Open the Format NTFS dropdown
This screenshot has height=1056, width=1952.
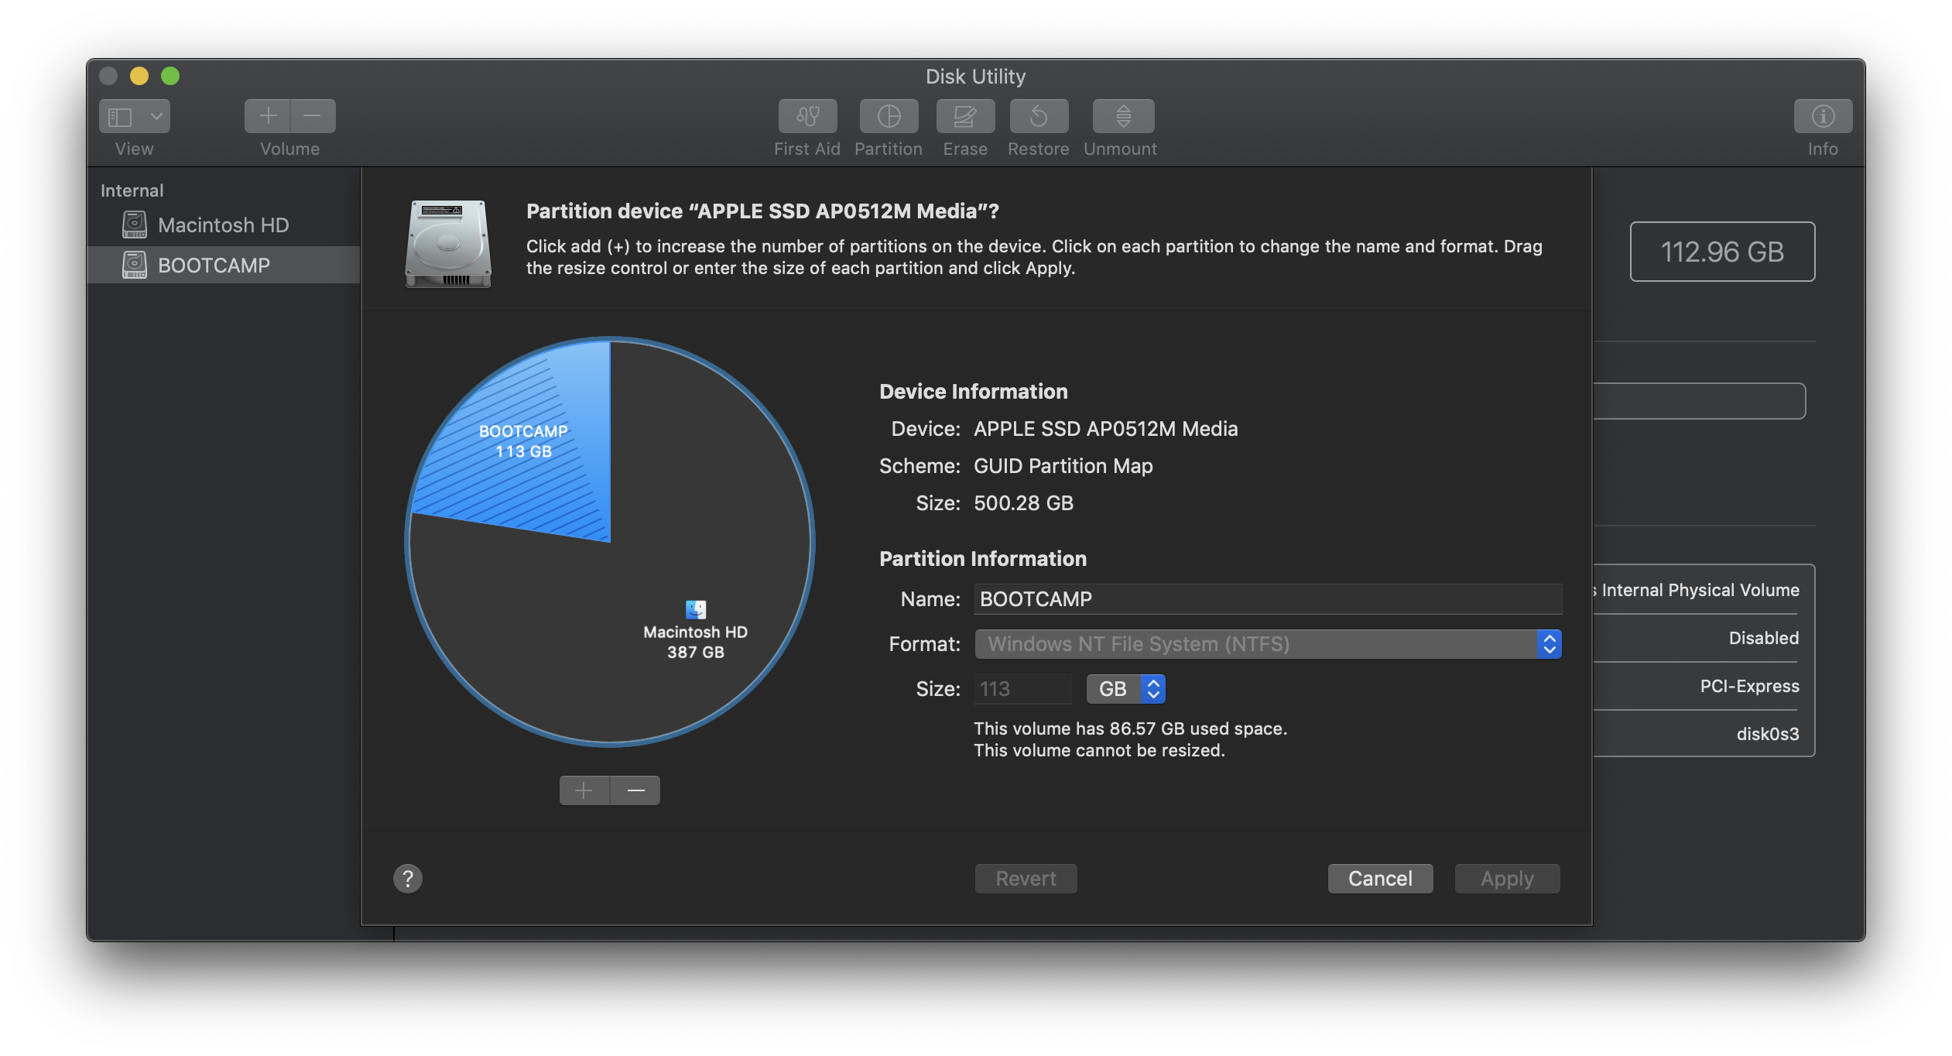[1268, 644]
